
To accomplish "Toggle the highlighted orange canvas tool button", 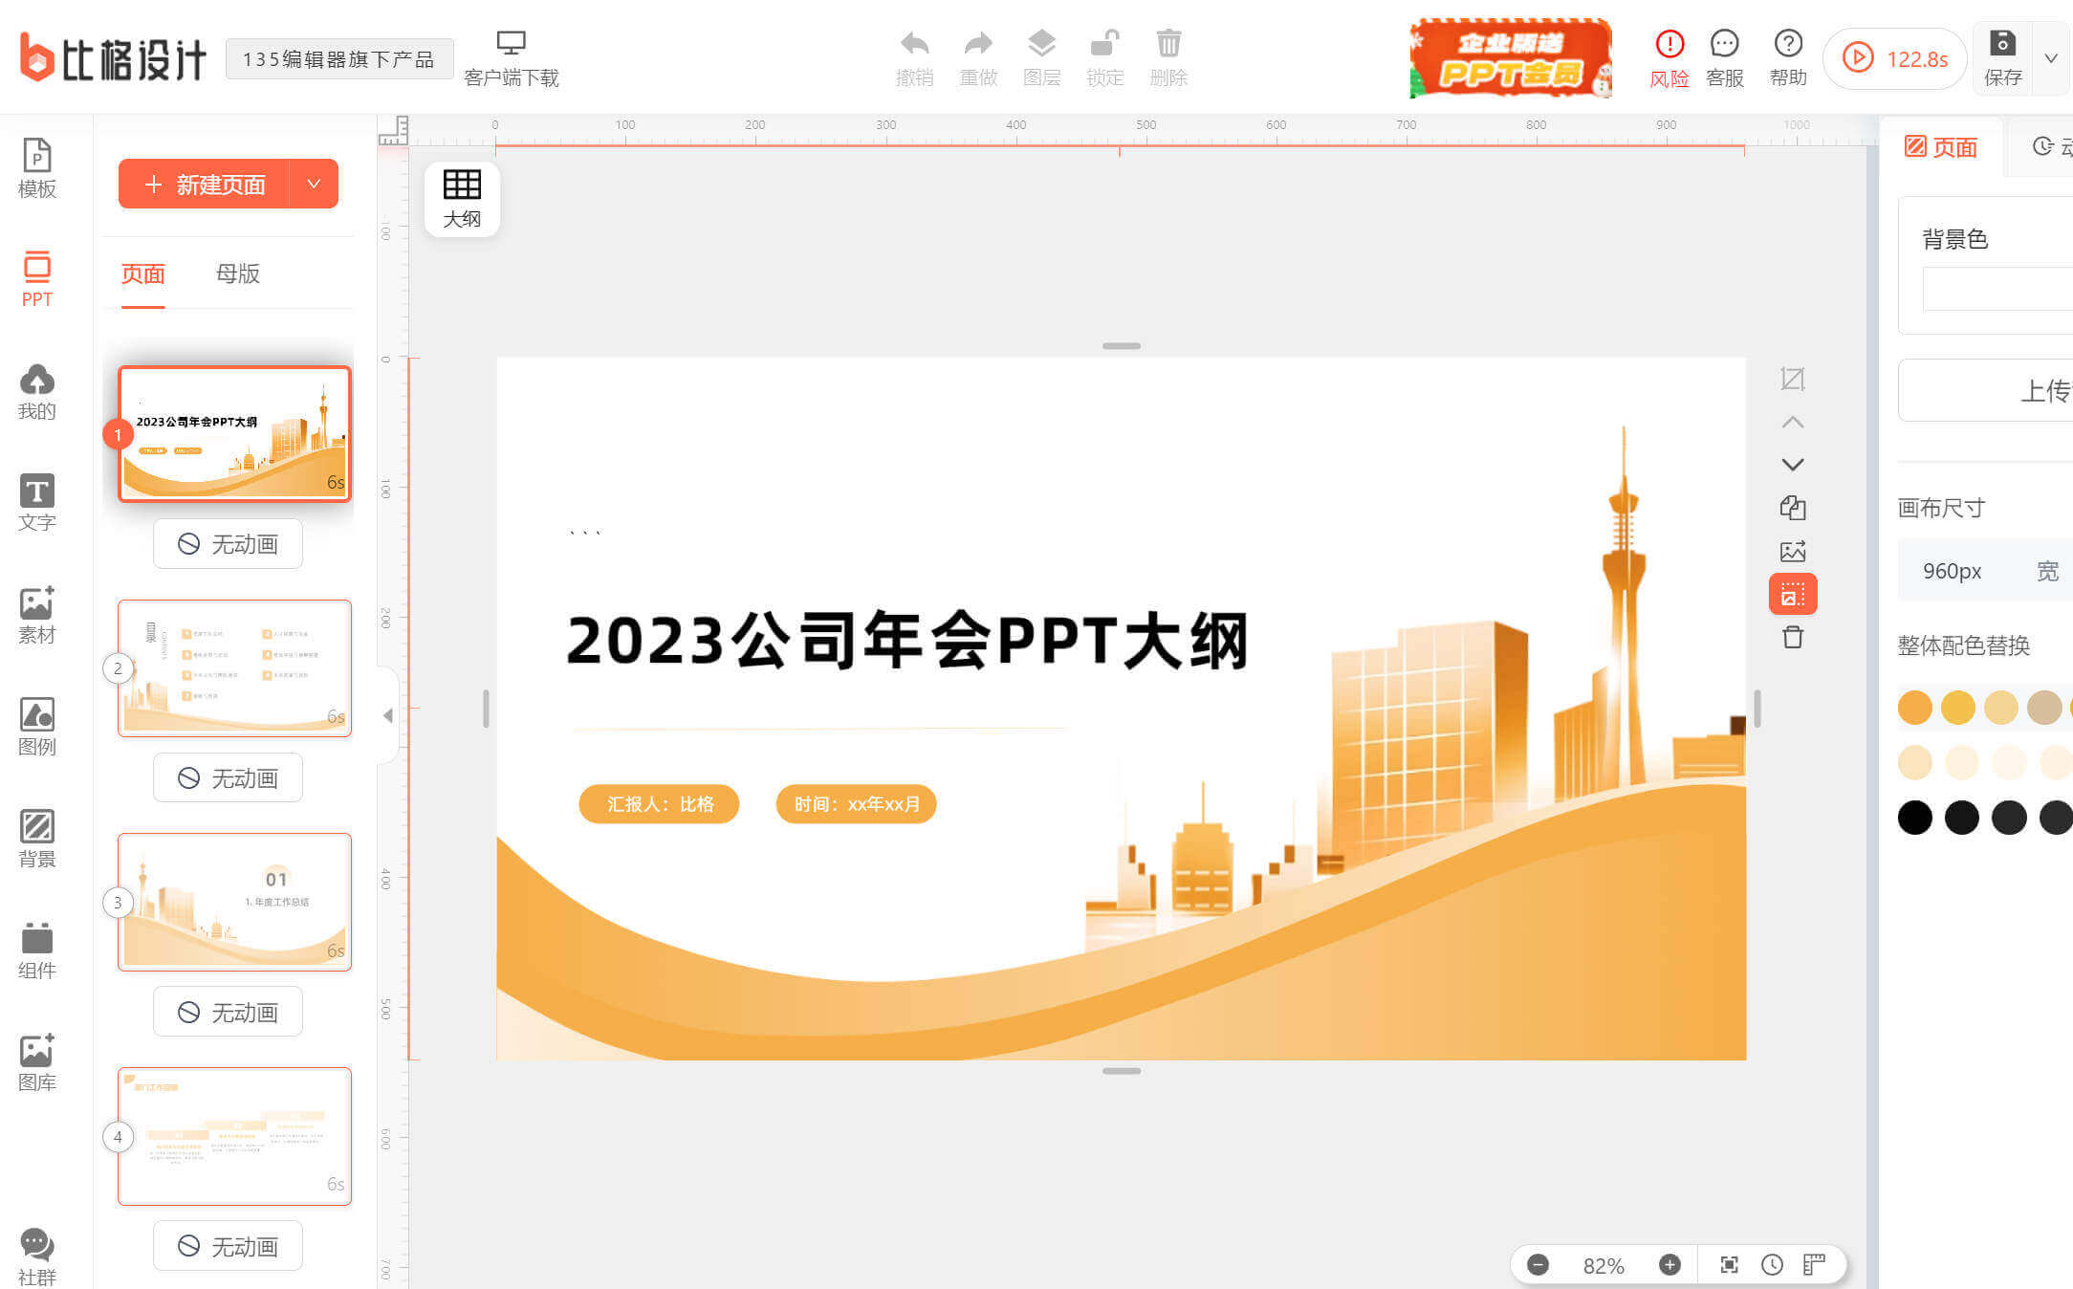I will [1792, 595].
